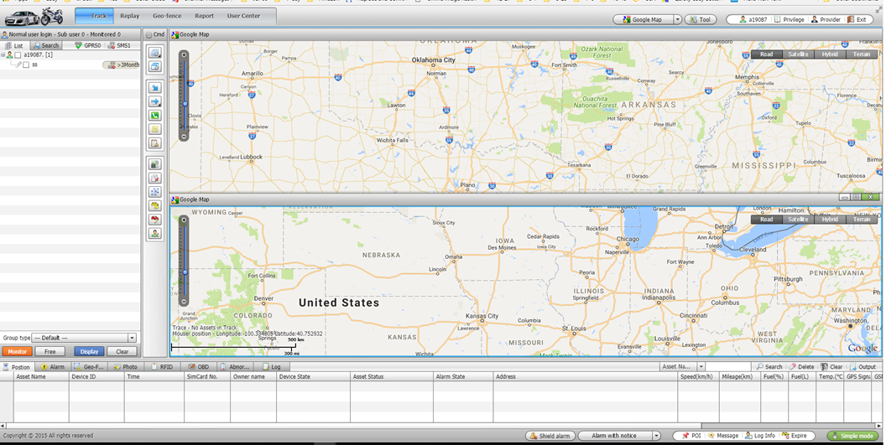
Task: Select the Track tab
Action: (94, 16)
